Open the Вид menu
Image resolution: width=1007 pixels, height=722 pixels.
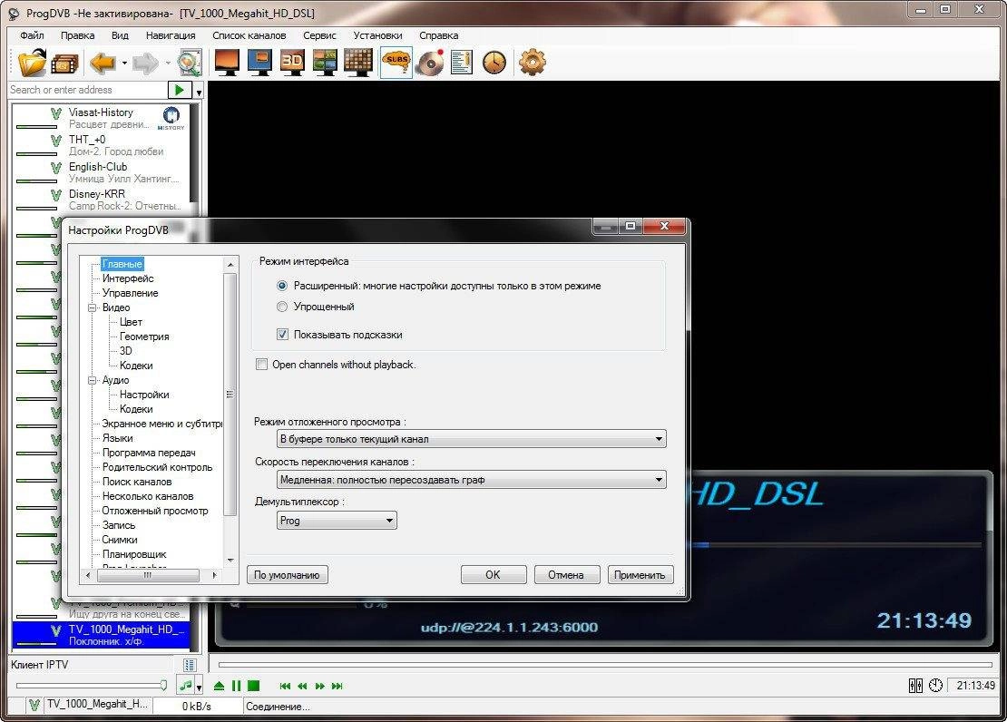click(x=120, y=35)
